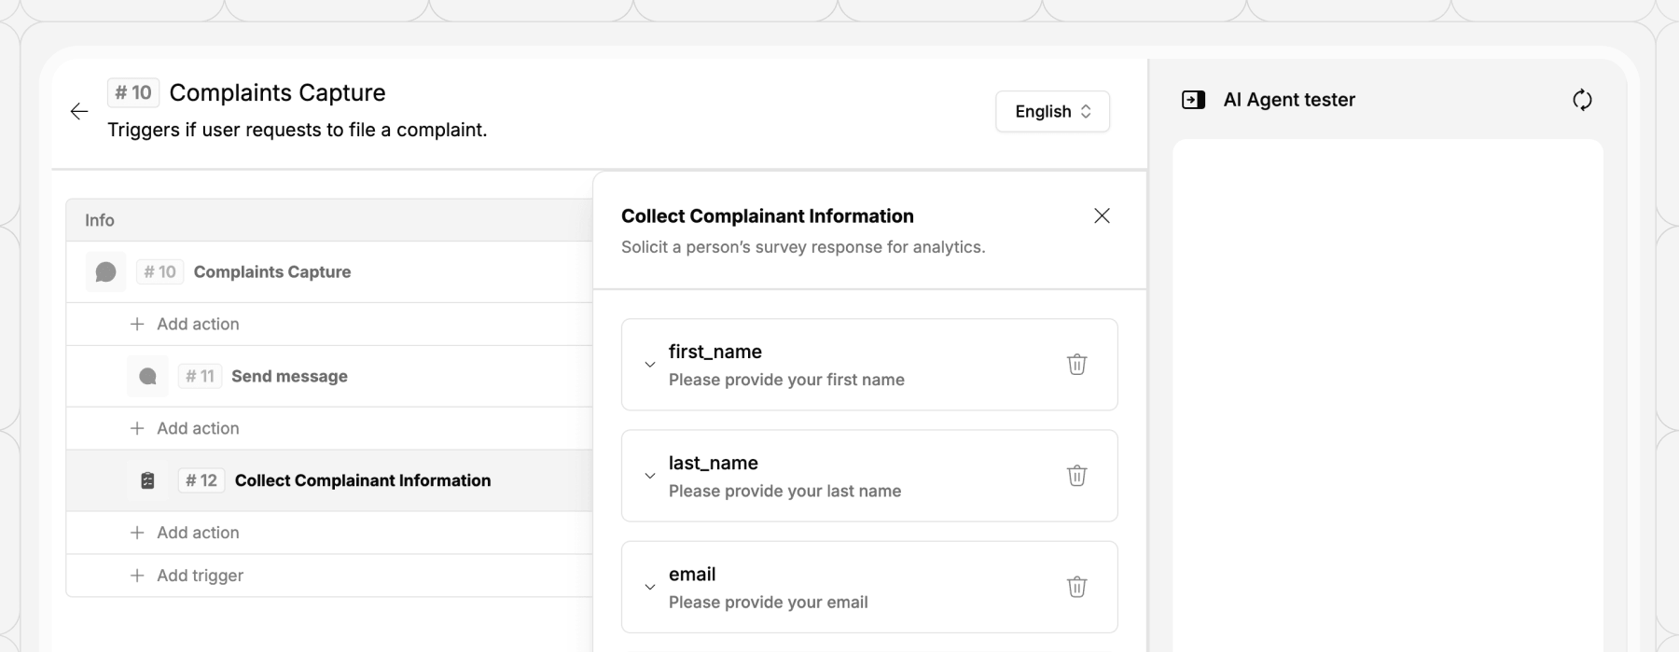
Task: Delete the last_name field
Action: click(x=1076, y=476)
